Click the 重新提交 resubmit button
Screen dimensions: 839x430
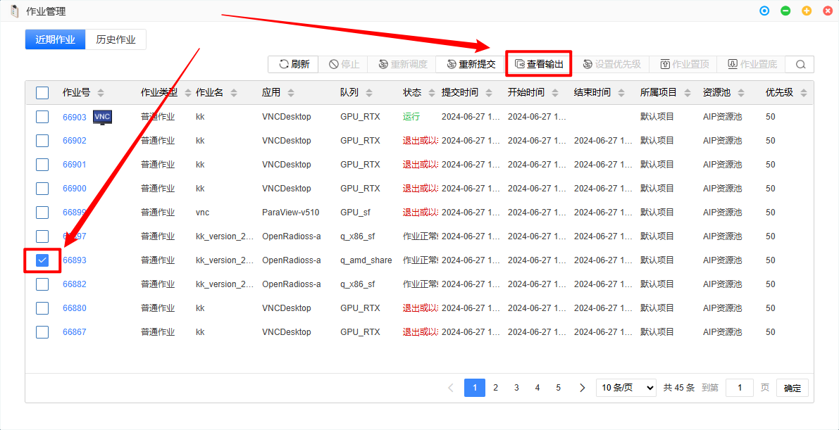pos(471,64)
